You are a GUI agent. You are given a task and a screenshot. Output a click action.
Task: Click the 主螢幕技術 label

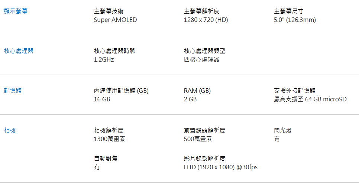point(109,11)
